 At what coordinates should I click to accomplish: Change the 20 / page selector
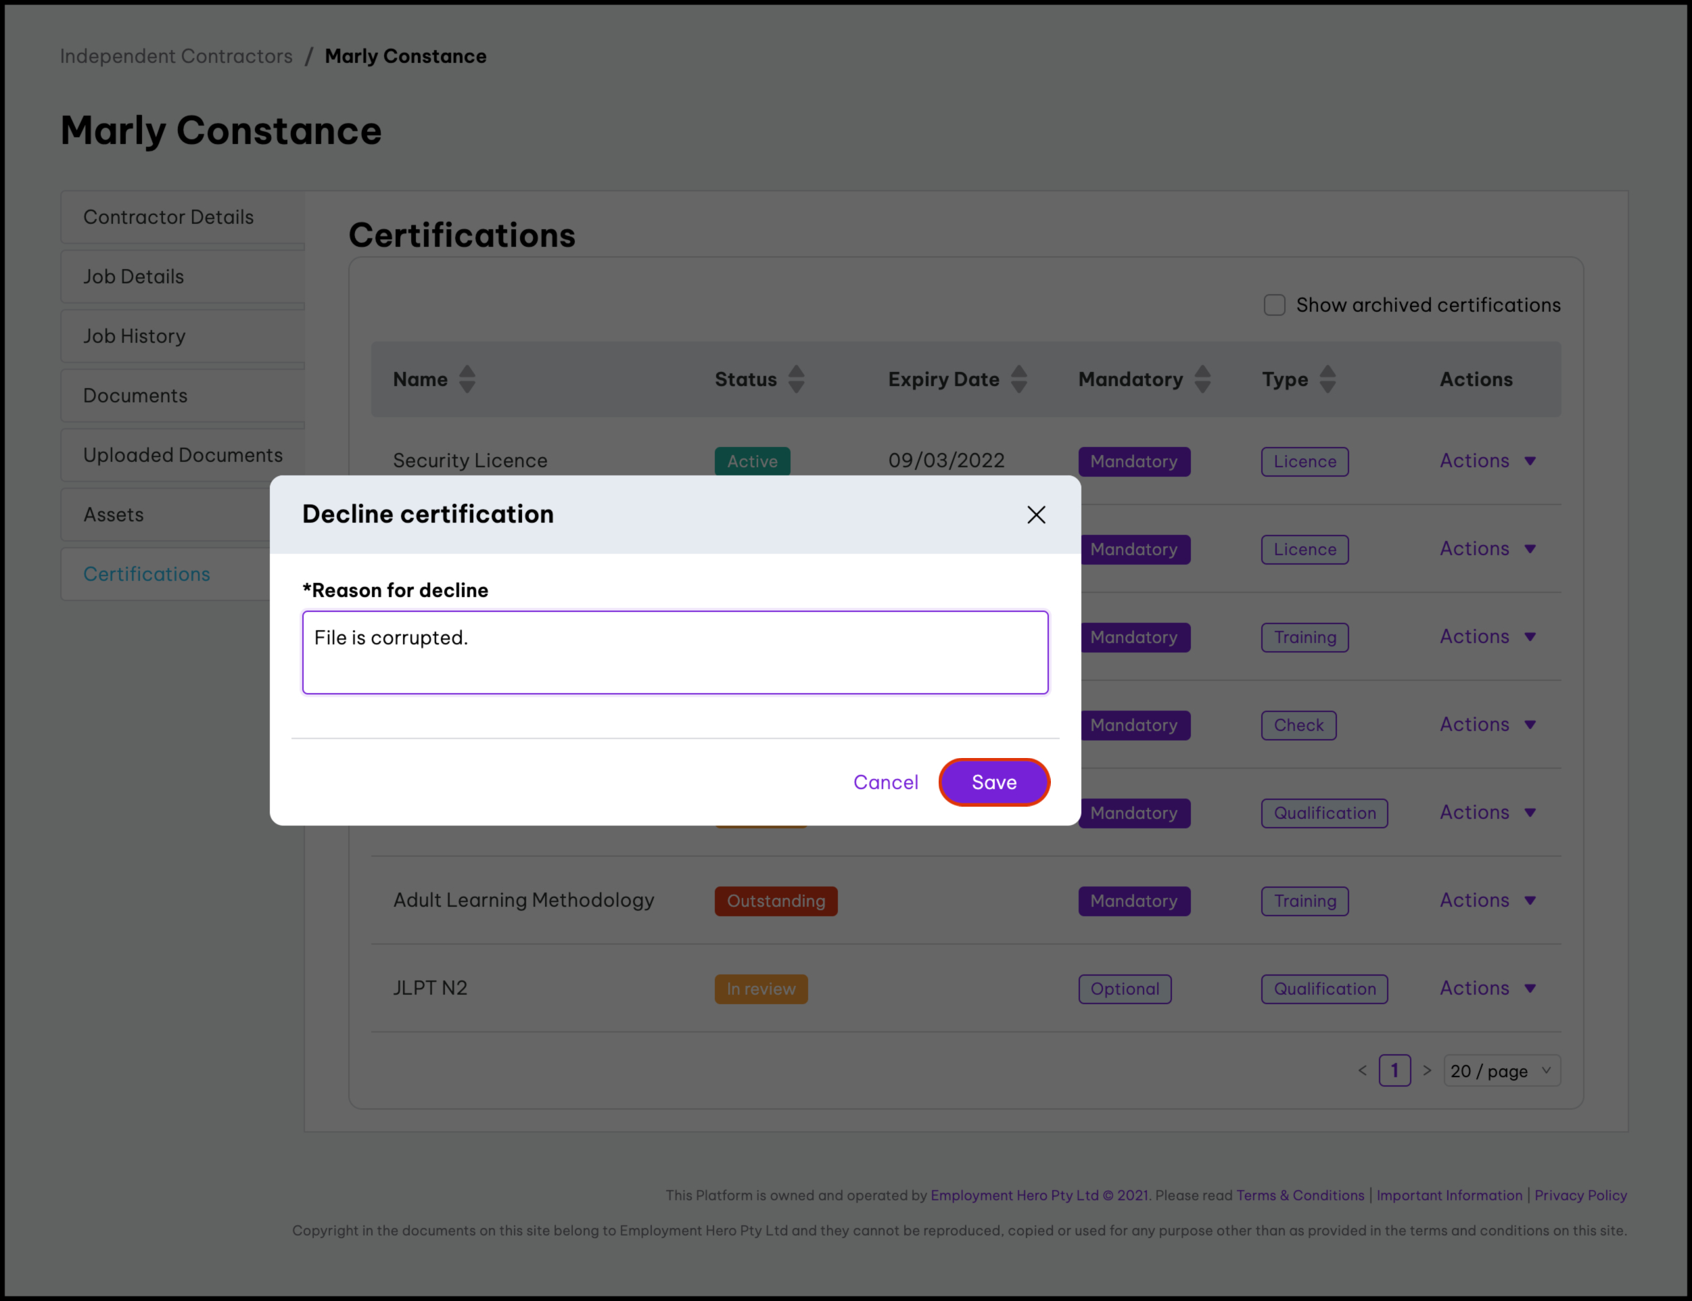(x=1501, y=1071)
